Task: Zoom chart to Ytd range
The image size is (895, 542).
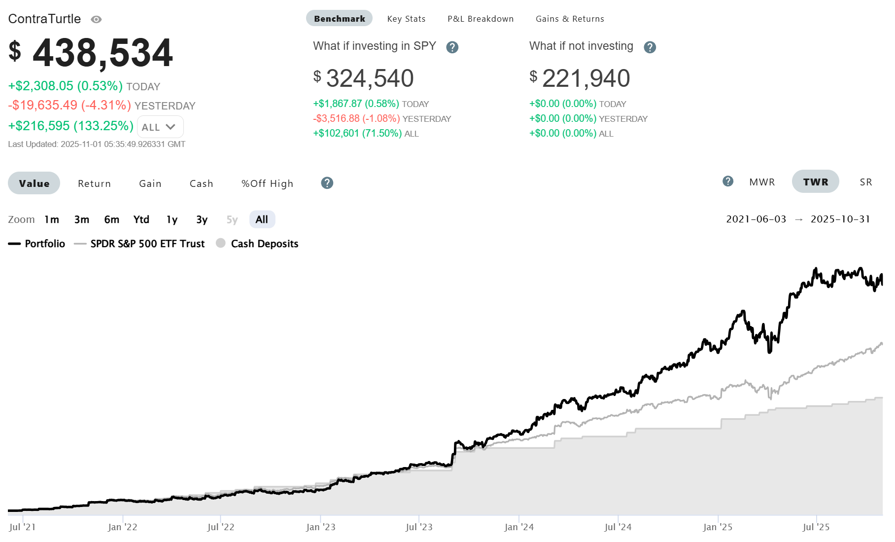Action: [141, 219]
